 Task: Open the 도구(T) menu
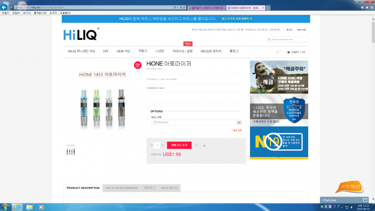[53, 13]
